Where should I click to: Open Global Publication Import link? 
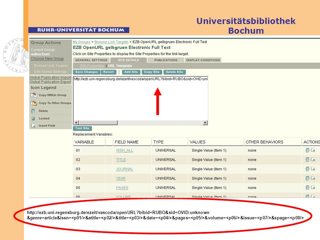click(50, 78)
